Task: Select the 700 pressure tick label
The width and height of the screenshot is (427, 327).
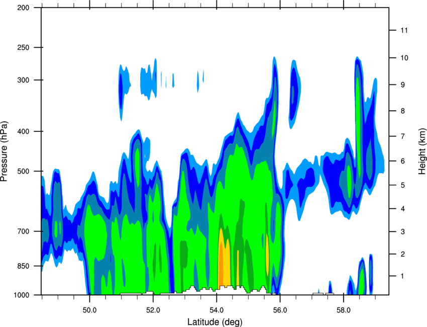Action: click(23, 231)
